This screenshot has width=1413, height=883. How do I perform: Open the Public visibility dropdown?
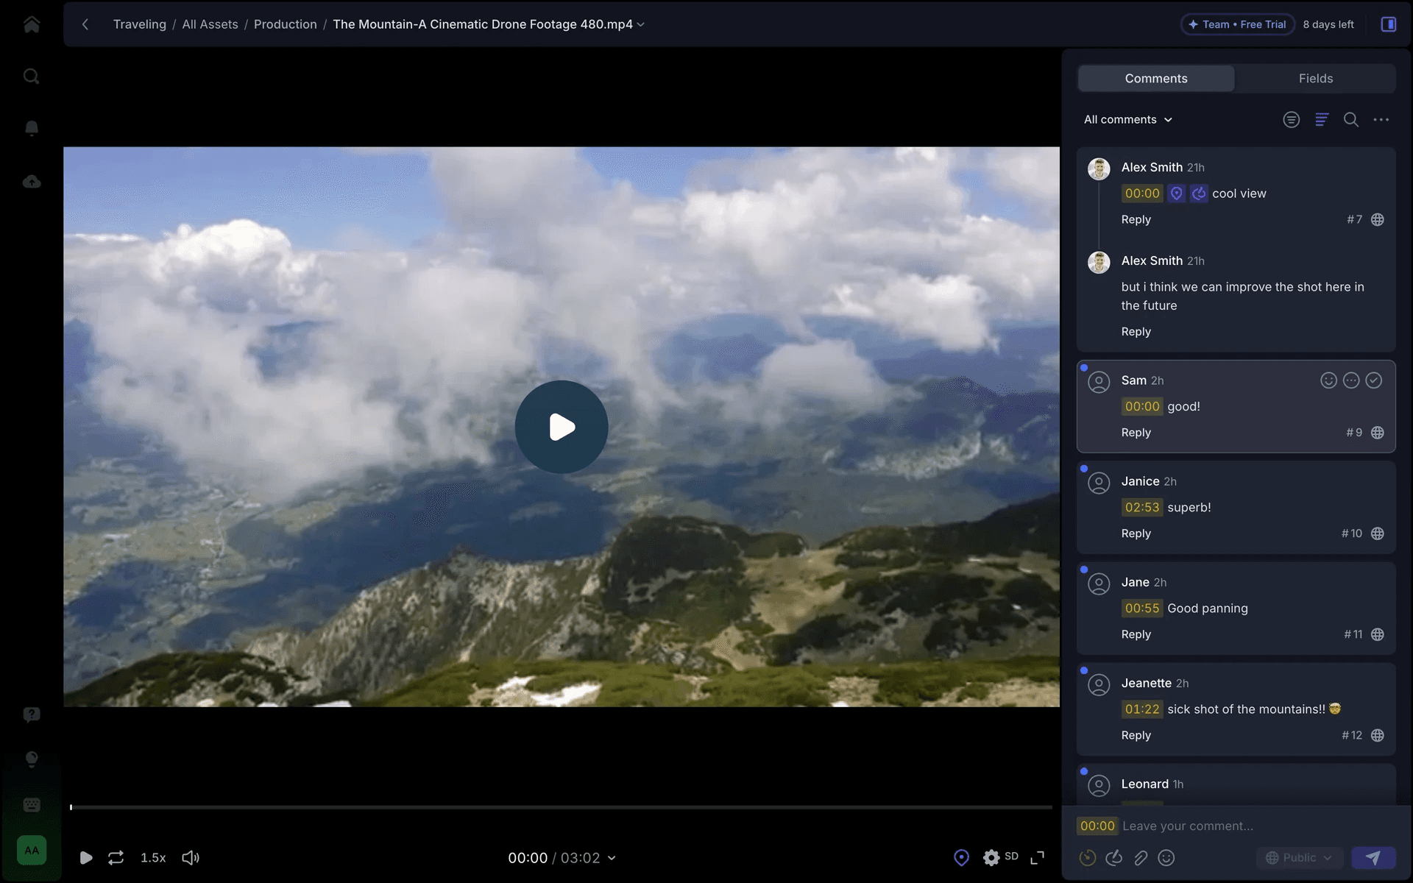click(x=1299, y=858)
